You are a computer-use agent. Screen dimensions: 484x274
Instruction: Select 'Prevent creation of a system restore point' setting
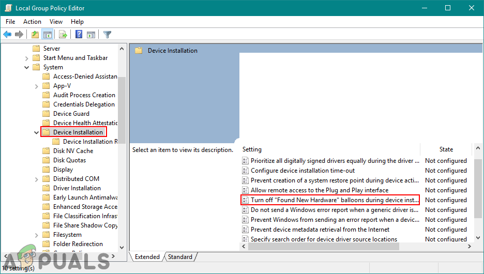point(335,180)
